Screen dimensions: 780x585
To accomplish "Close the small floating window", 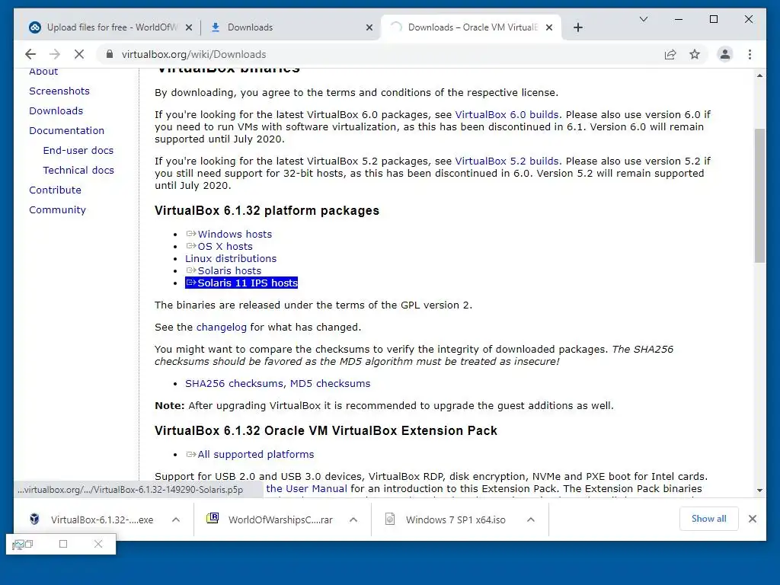I will (x=98, y=544).
